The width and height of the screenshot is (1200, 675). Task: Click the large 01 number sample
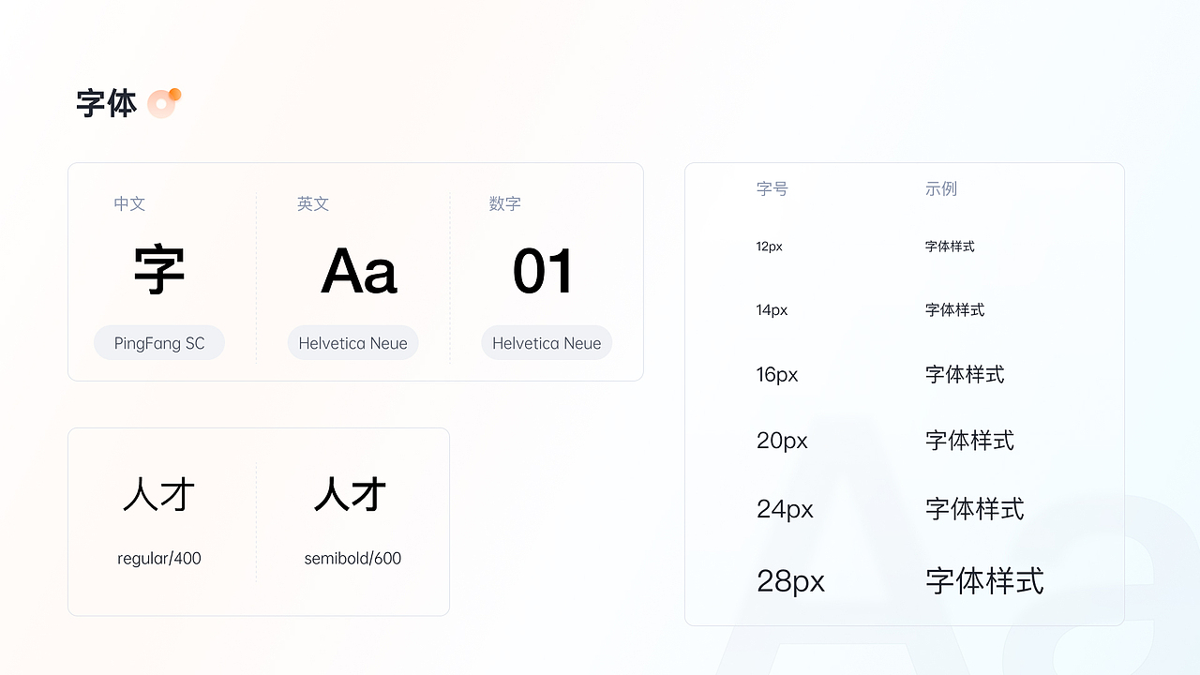pyautogui.click(x=544, y=272)
